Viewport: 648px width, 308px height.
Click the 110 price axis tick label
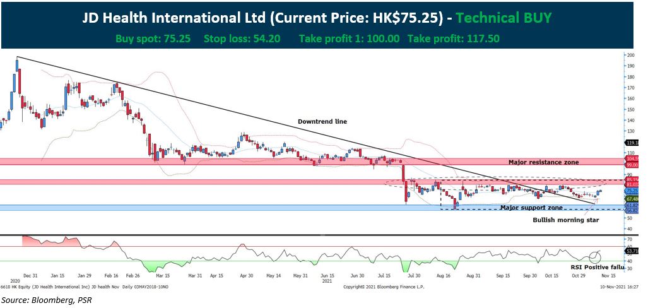click(630, 153)
